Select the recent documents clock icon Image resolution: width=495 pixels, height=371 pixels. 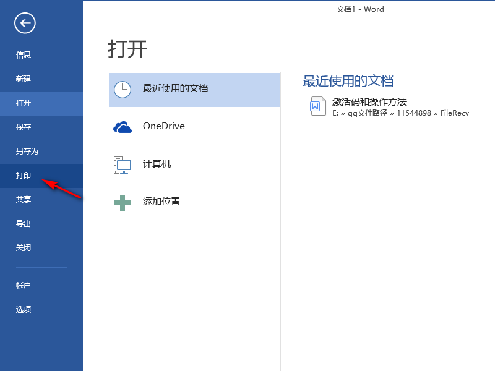point(123,90)
